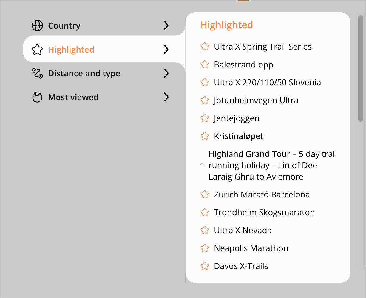Click chevron arrow on Highlighted row
The image size is (366, 298).
(x=166, y=50)
